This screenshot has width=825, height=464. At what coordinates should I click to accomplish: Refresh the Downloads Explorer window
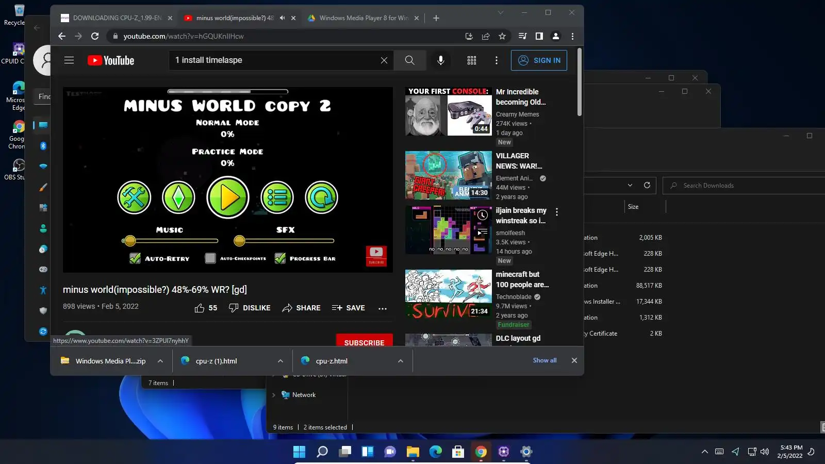point(647,185)
